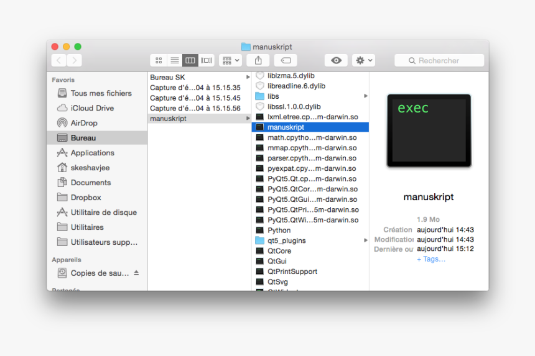This screenshot has width=535, height=356.
Task: Eject the Copies de sau… disk
Action: (136, 273)
